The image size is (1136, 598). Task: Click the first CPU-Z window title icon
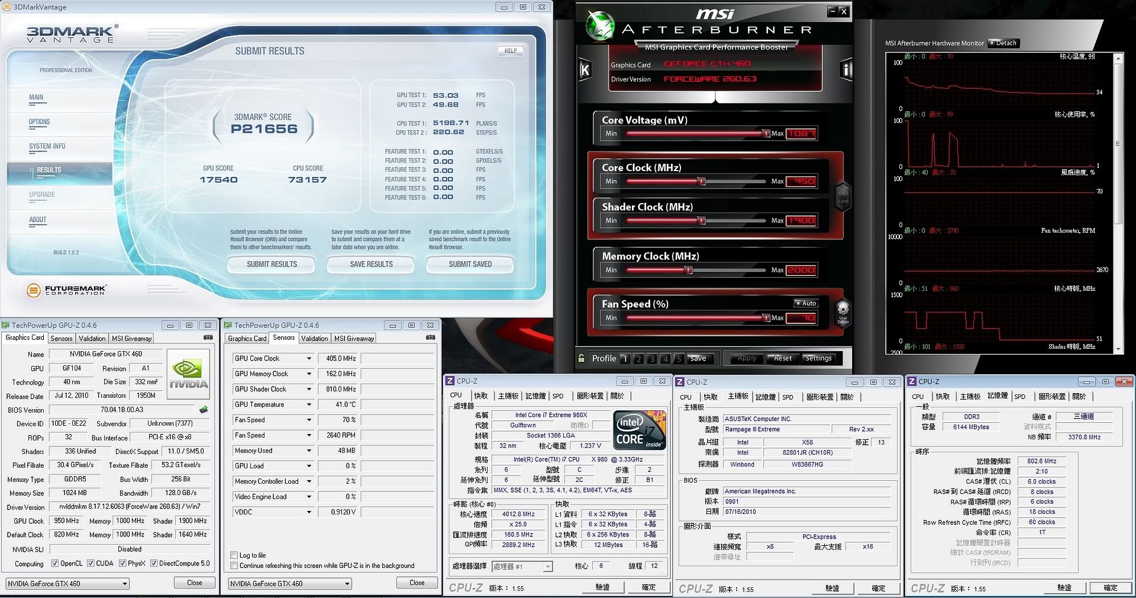pyautogui.click(x=450, y=381)
